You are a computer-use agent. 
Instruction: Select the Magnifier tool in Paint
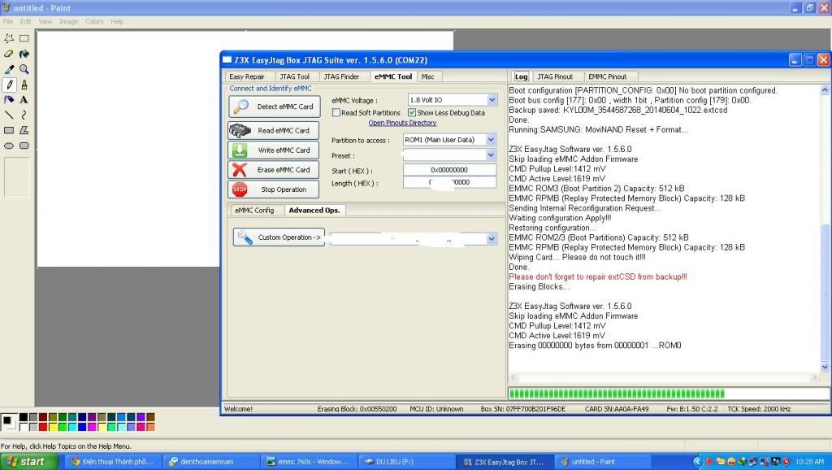coord(24,70)
